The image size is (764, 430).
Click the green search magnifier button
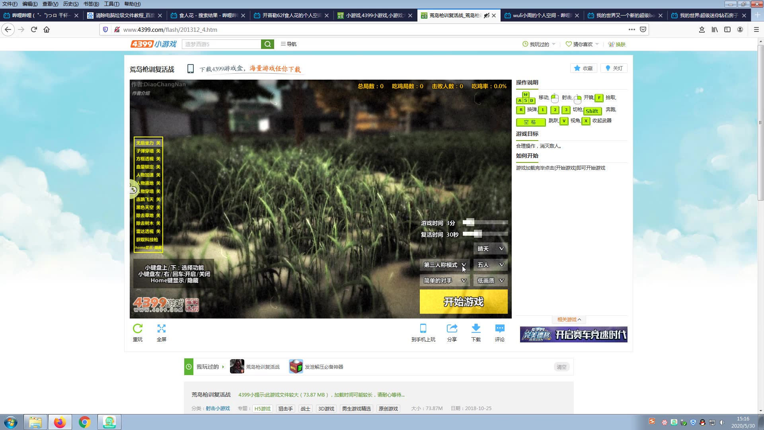[x=268, y=44]
